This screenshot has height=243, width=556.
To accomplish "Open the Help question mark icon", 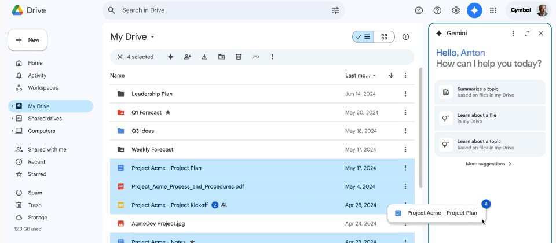I will 437,10.
